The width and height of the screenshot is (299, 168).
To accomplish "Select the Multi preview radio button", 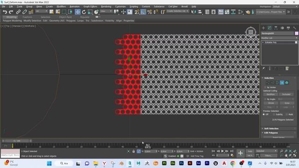I will coord(287,114).
